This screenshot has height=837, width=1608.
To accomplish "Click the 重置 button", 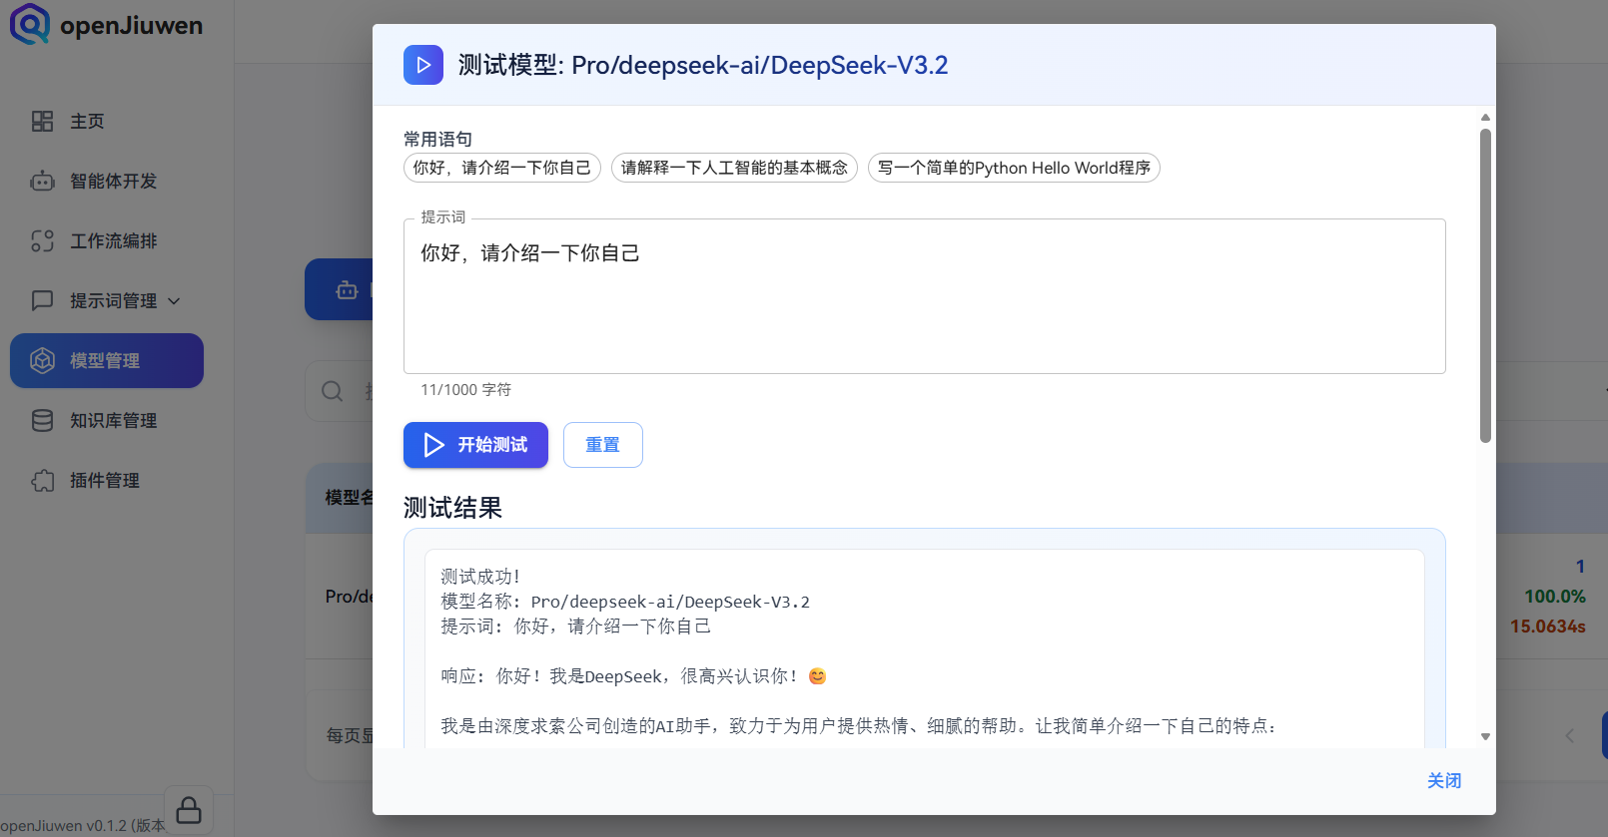I will [x=602, y=445].
